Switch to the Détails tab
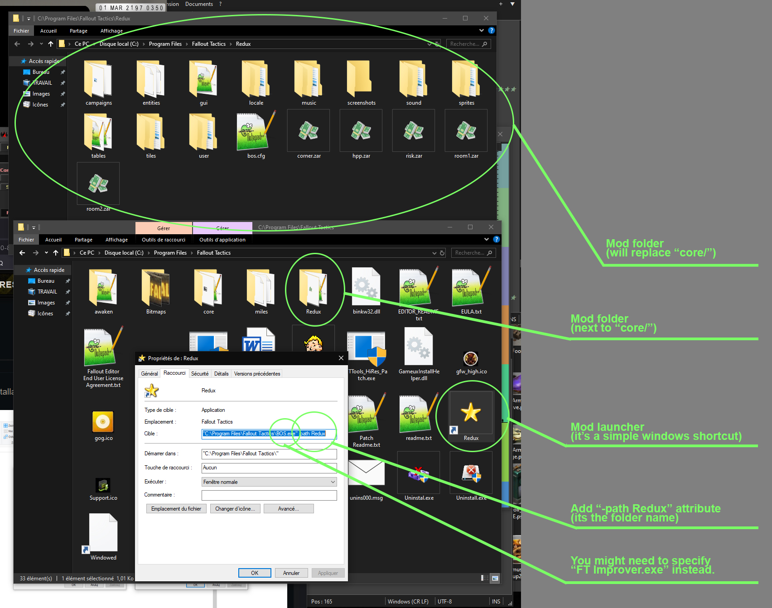This screenshot has height=608, width=772. 222,374
